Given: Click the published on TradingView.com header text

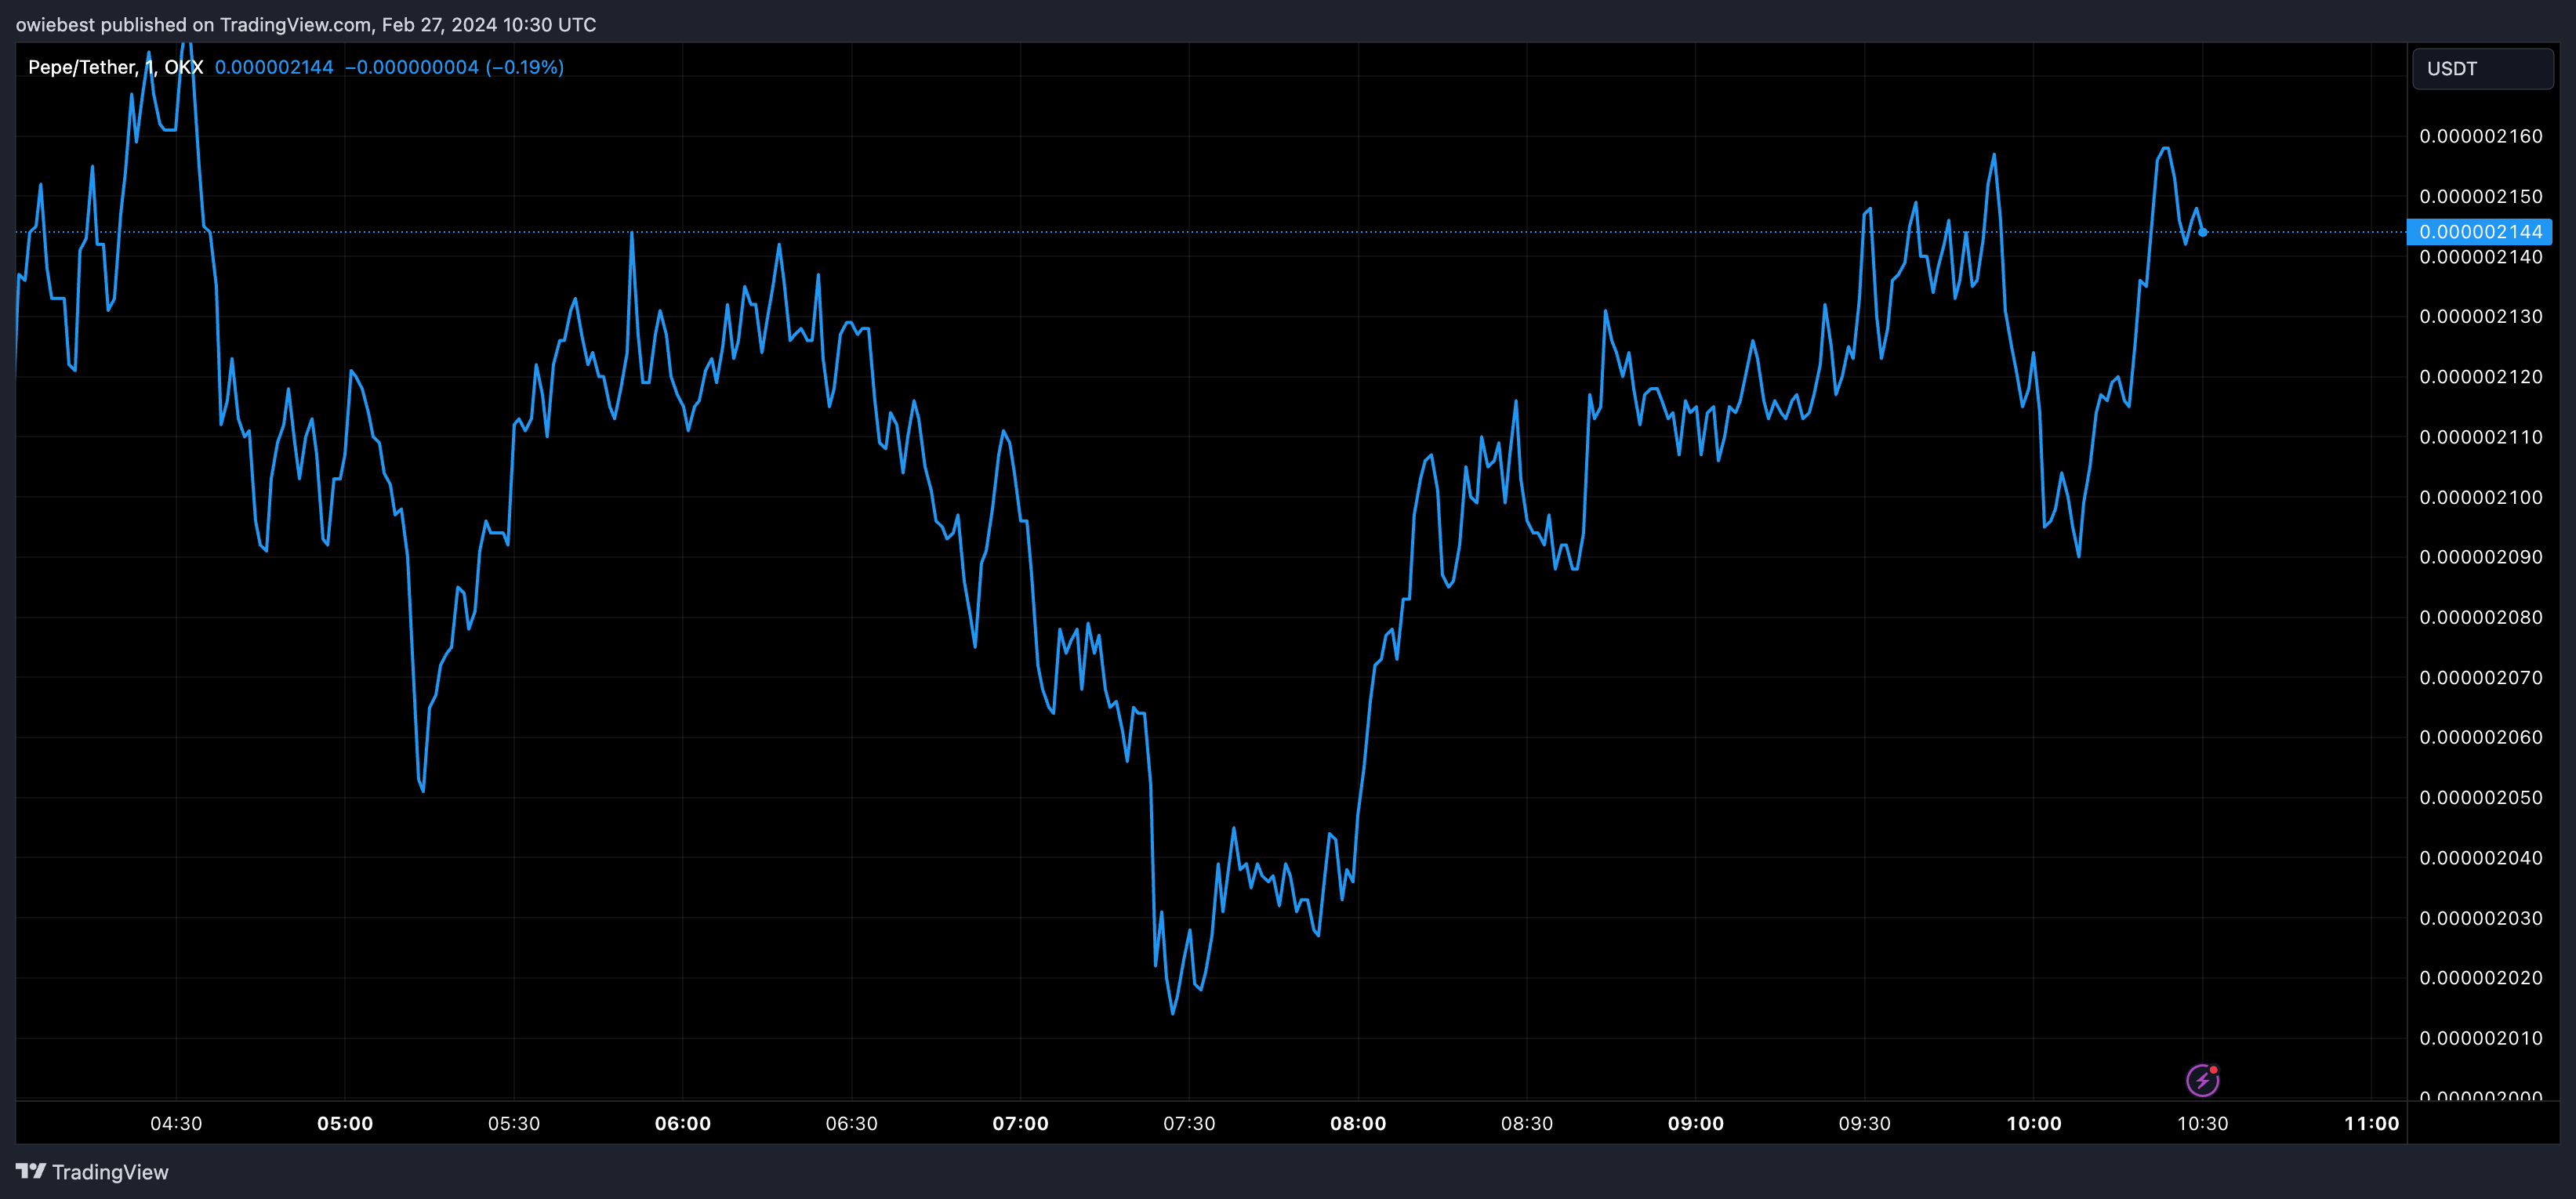Looking at the screenshot, I should [x=305, y=24].
